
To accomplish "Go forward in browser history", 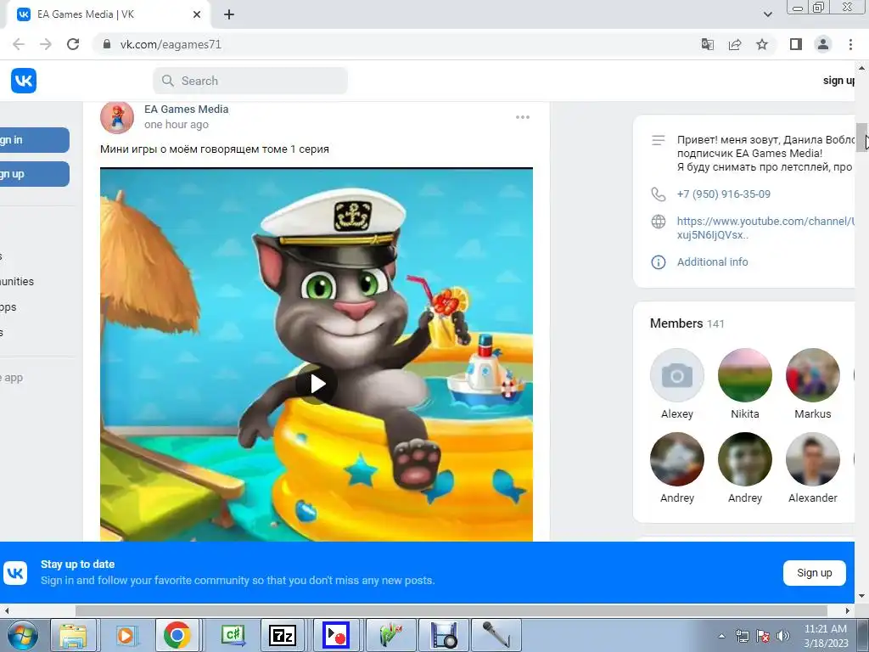I will point(46,44).
